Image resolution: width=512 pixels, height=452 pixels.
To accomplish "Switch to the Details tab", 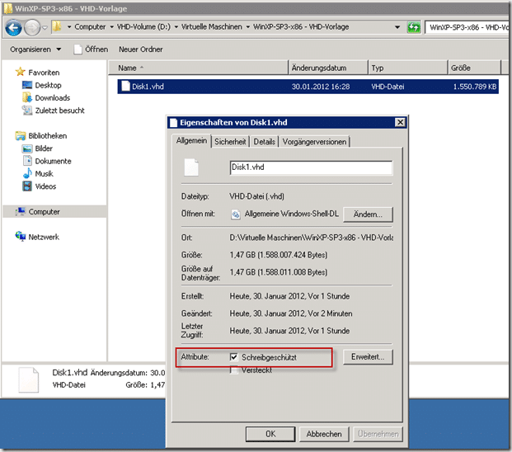I will pos(264,142).
